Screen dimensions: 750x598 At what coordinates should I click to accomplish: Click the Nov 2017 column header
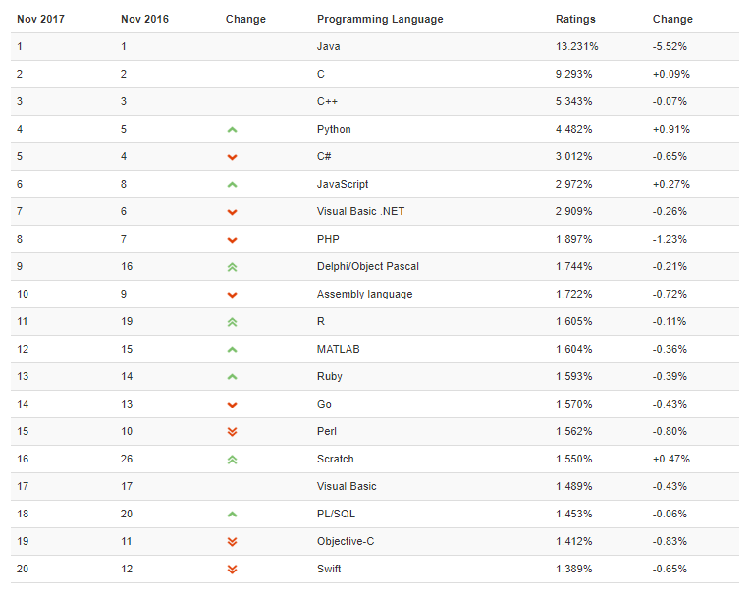[x=40, y=19]
